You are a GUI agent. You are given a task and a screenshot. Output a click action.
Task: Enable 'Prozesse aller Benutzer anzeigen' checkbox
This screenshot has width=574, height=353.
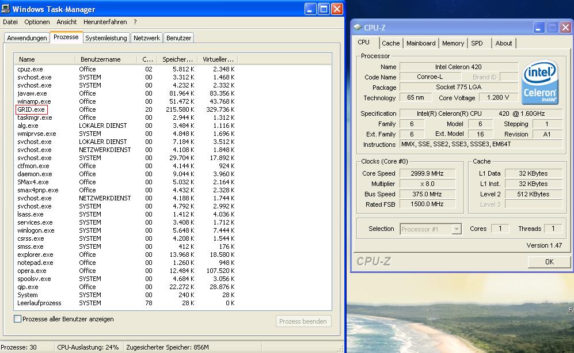tap(17, 318)
